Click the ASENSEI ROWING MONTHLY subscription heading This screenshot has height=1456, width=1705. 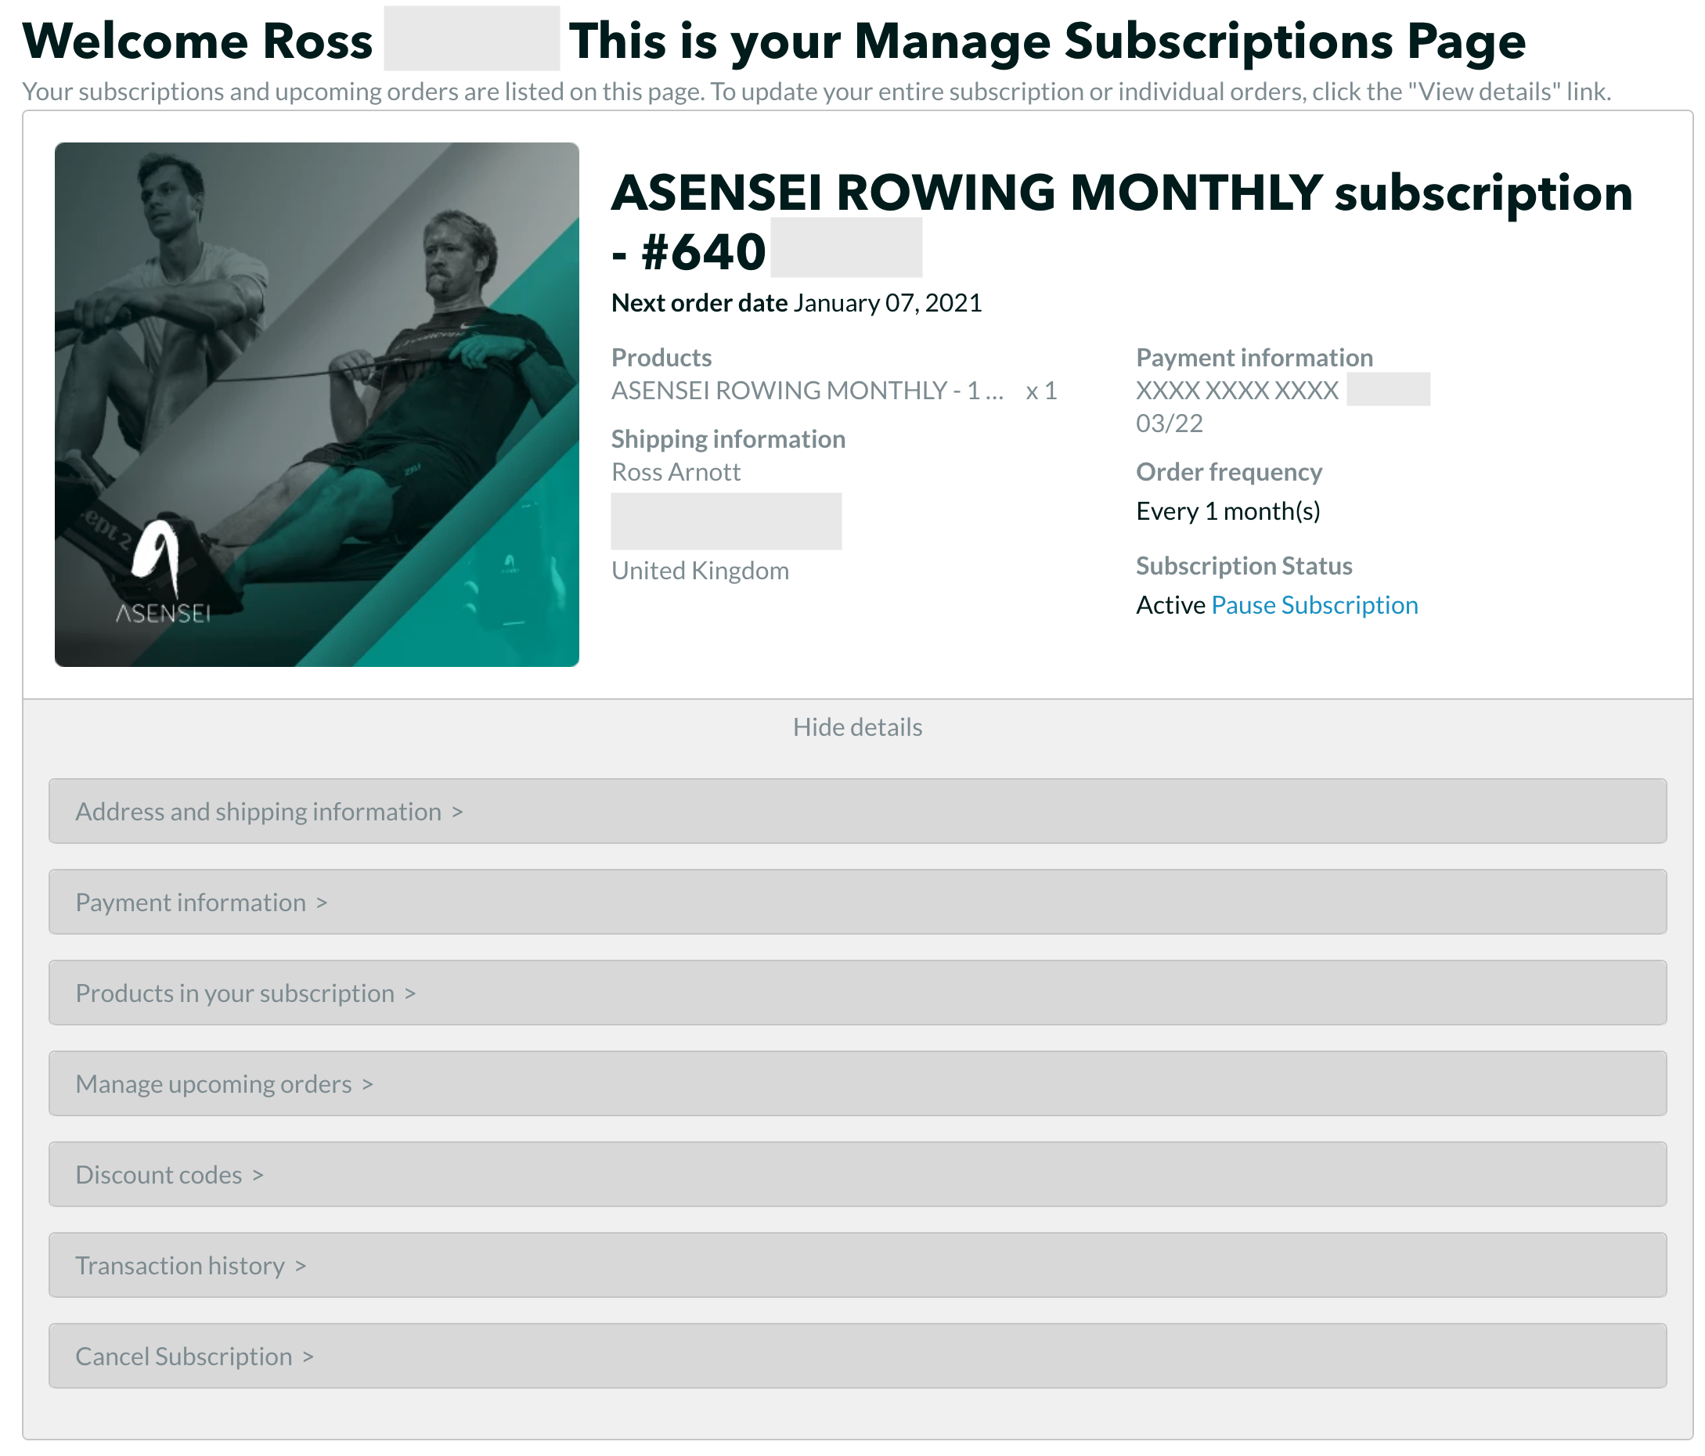click(1122, 222)
